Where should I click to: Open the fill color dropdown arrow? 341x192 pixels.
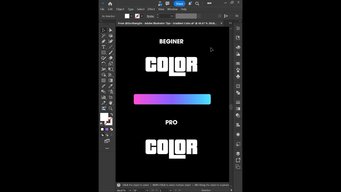coord(131,16)
